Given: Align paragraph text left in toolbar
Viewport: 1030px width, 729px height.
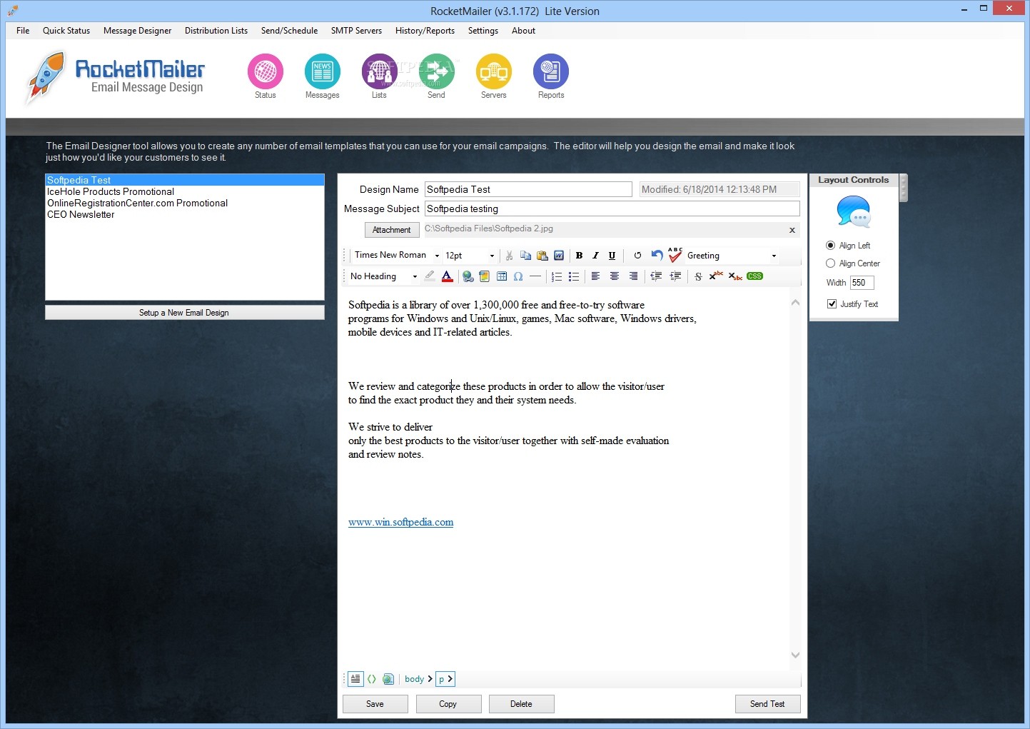Looking at the screenshot, I should pyautogui.click(x=595, y=276).
